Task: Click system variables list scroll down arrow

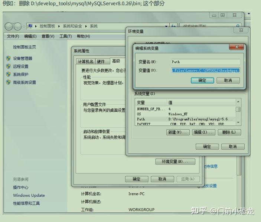Action: (x=238, y=123)
